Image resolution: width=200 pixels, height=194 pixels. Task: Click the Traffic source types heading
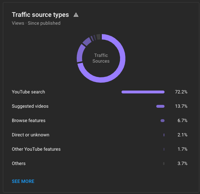(40, 15)
